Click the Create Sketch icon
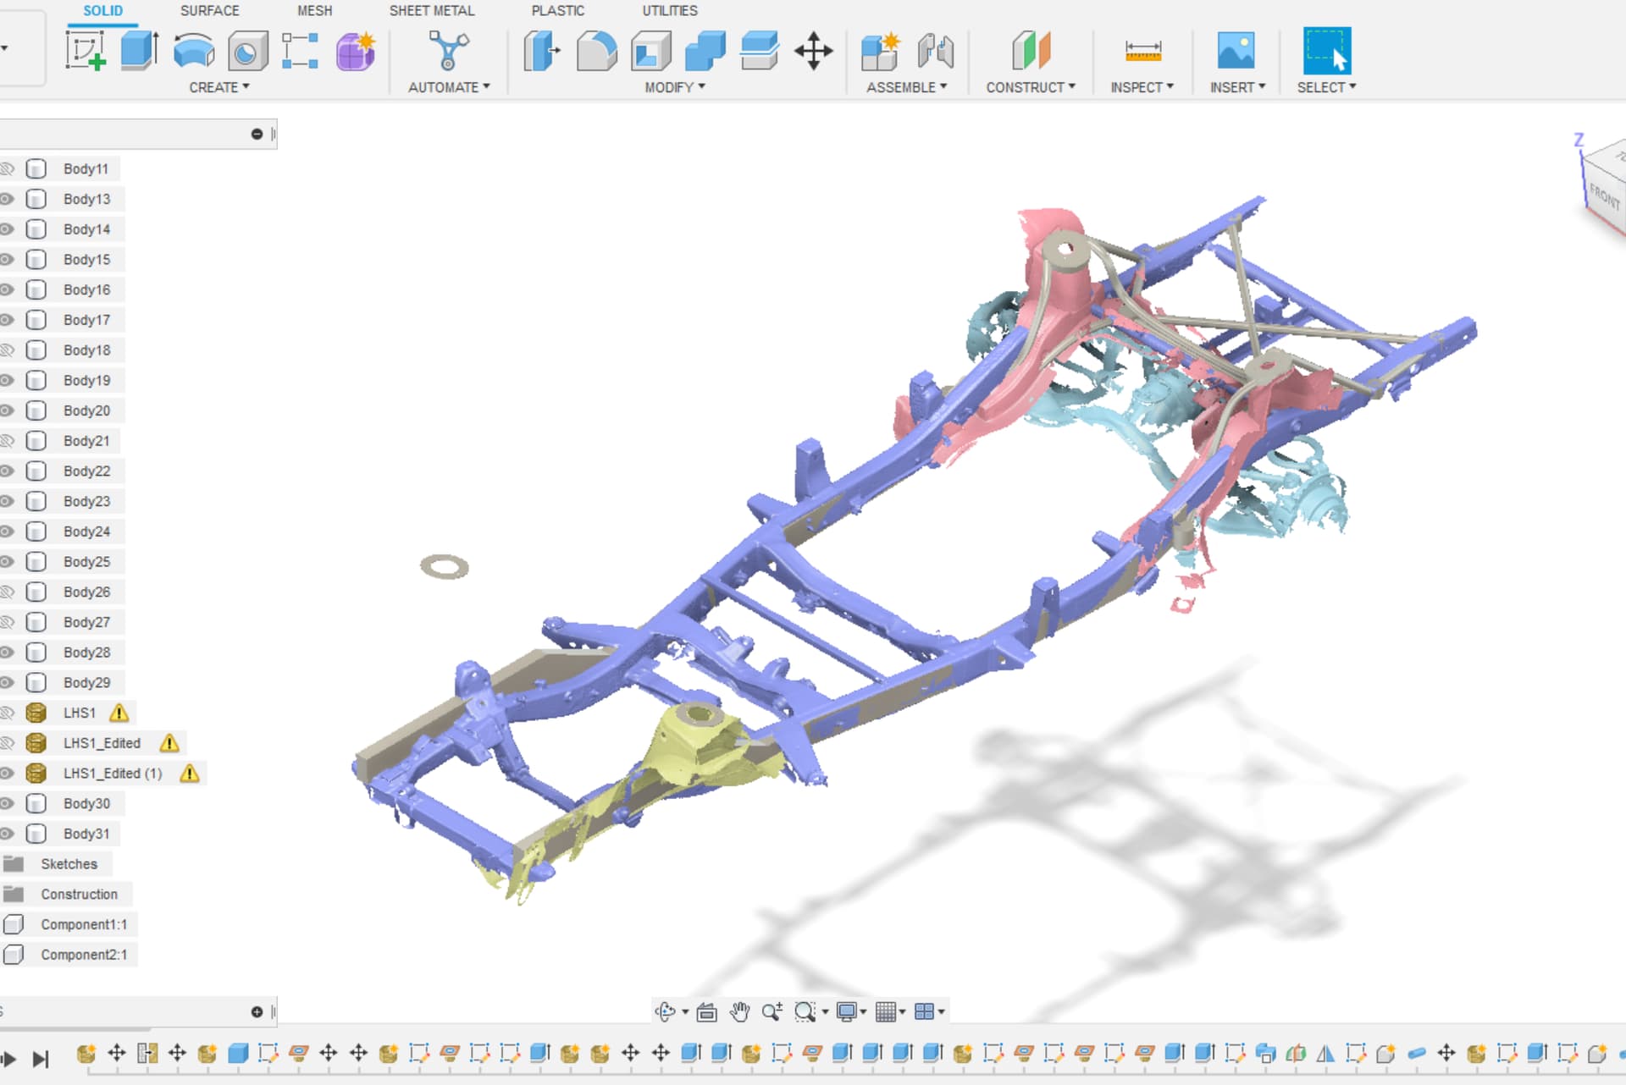 pyautogui.click(x=86, y=51)
